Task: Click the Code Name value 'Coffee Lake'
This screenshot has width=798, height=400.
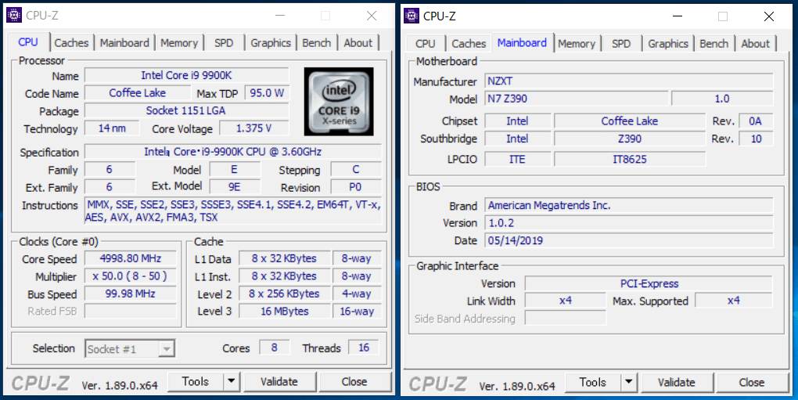Action: (138, 93)
